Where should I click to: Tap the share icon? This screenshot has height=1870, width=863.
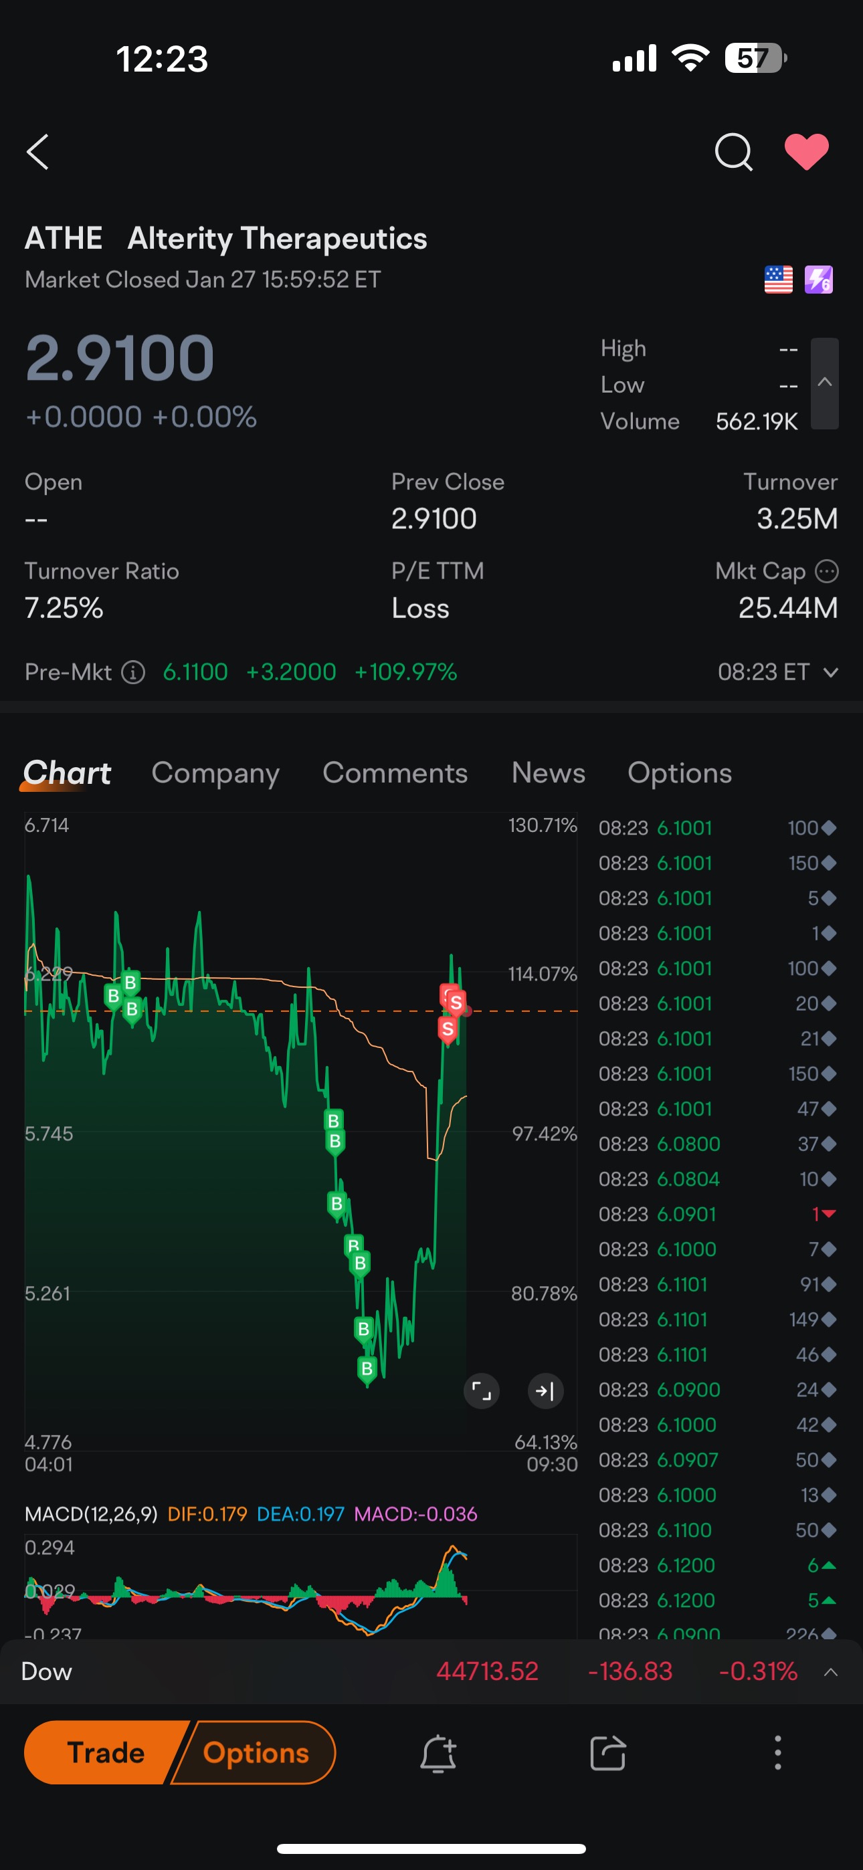pos(608,1753)
